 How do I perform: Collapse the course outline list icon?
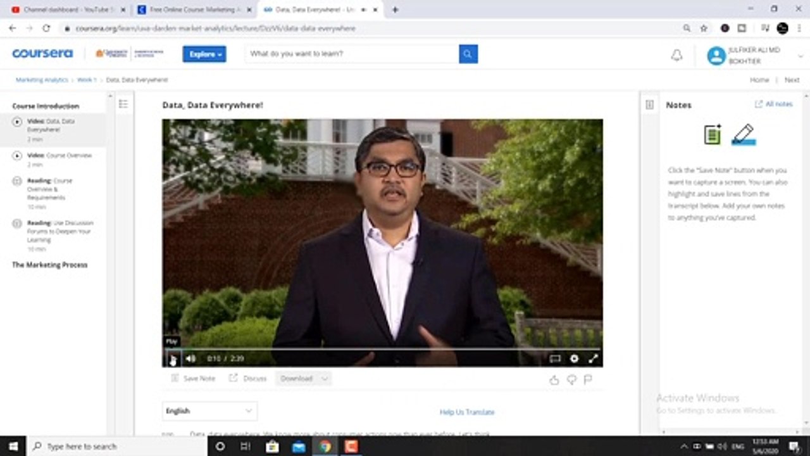coord(123,104)
